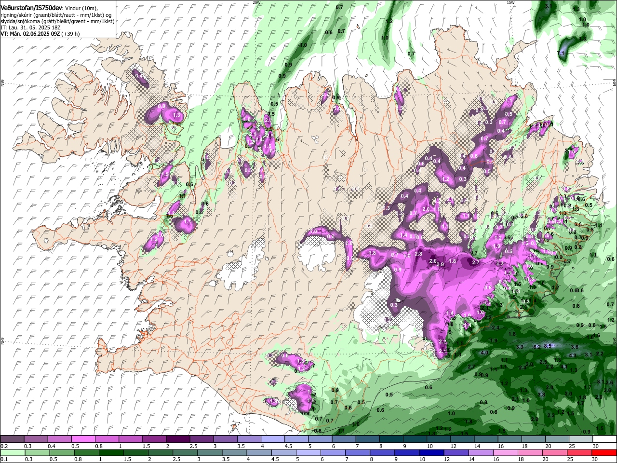Pick snow-scale swatch between 7 and 8
Screen dimensions: 617x463
pyautogui.click(x=368, y=439)
